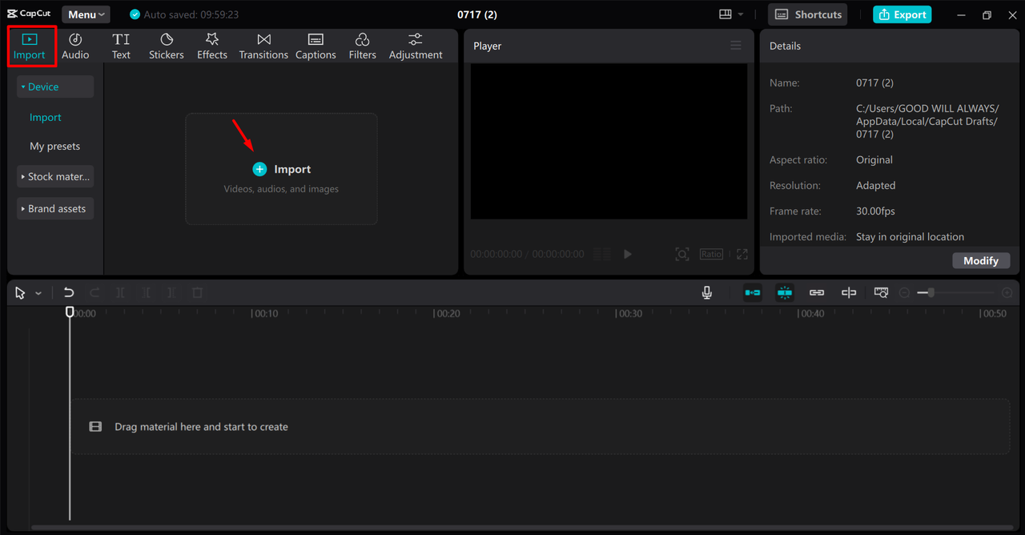Image resolution: width=1025 pixels, height=535 pixels.
Task: Click the Delete left trim icon
Action: [146, 293]
